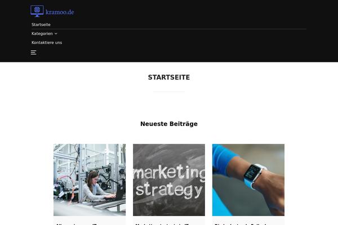The width and height of the screenshot is (338, 225).
Task: Go to Startseite in the navigation
Action: (x=41, y=25)
